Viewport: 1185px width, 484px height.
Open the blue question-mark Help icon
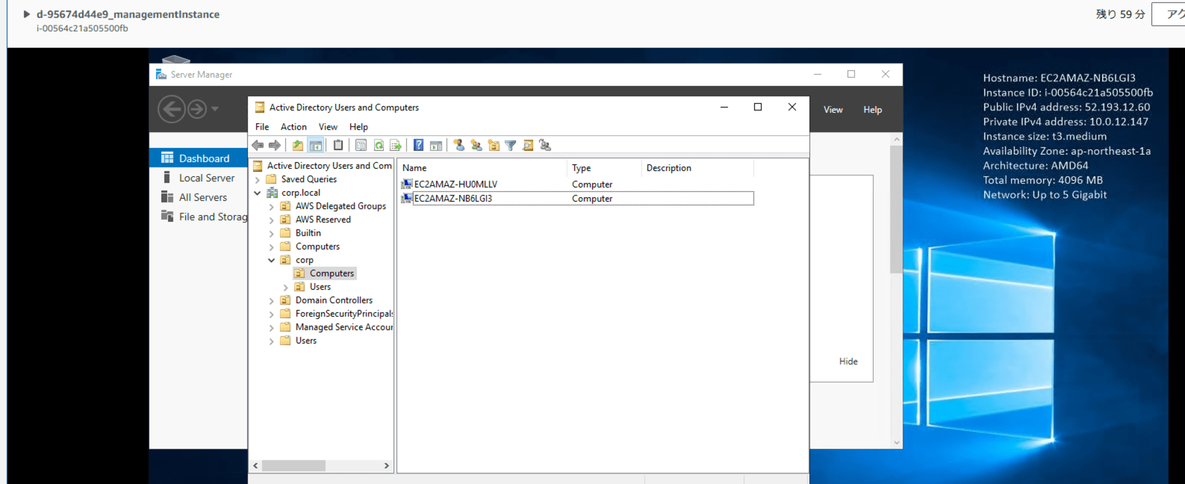coord(418,145)
